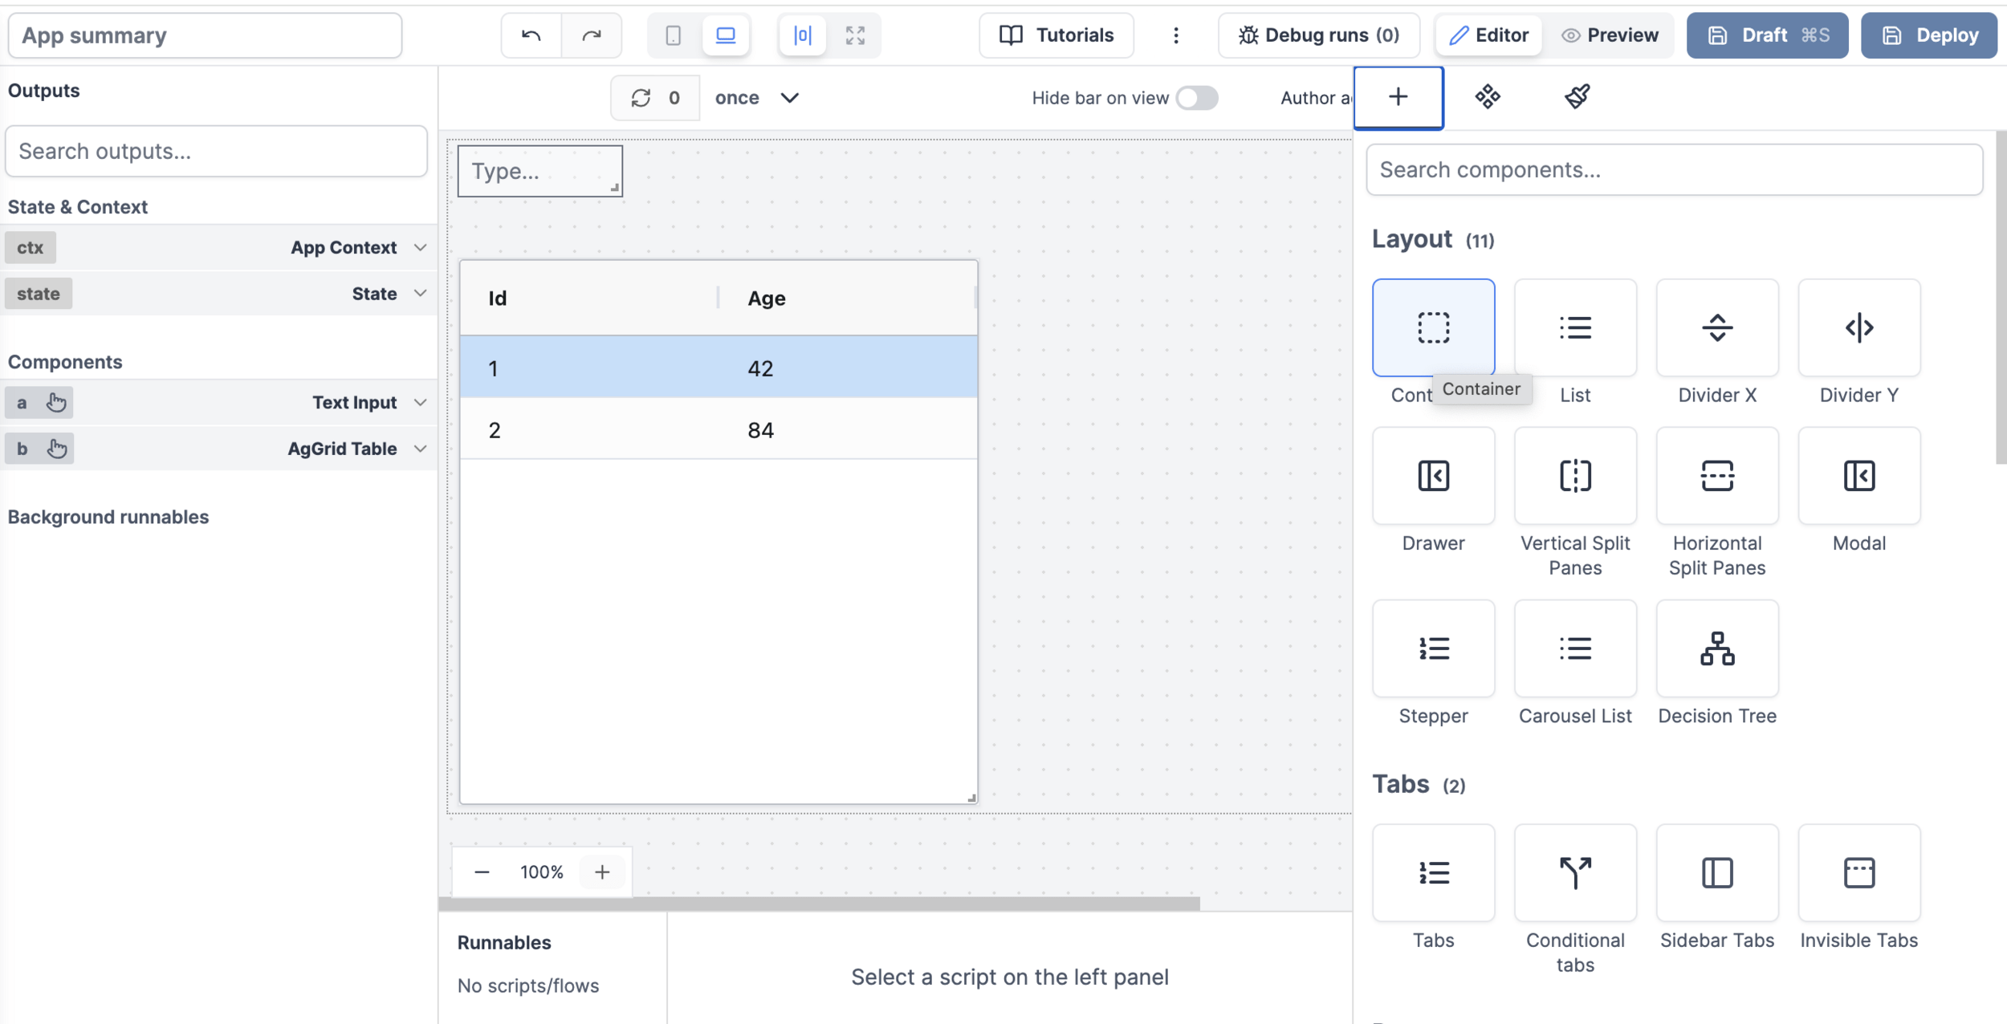The image size is (2007, 1024).
Task: Expand the AgGrid Table component outputs
Action: click(420, 449)
